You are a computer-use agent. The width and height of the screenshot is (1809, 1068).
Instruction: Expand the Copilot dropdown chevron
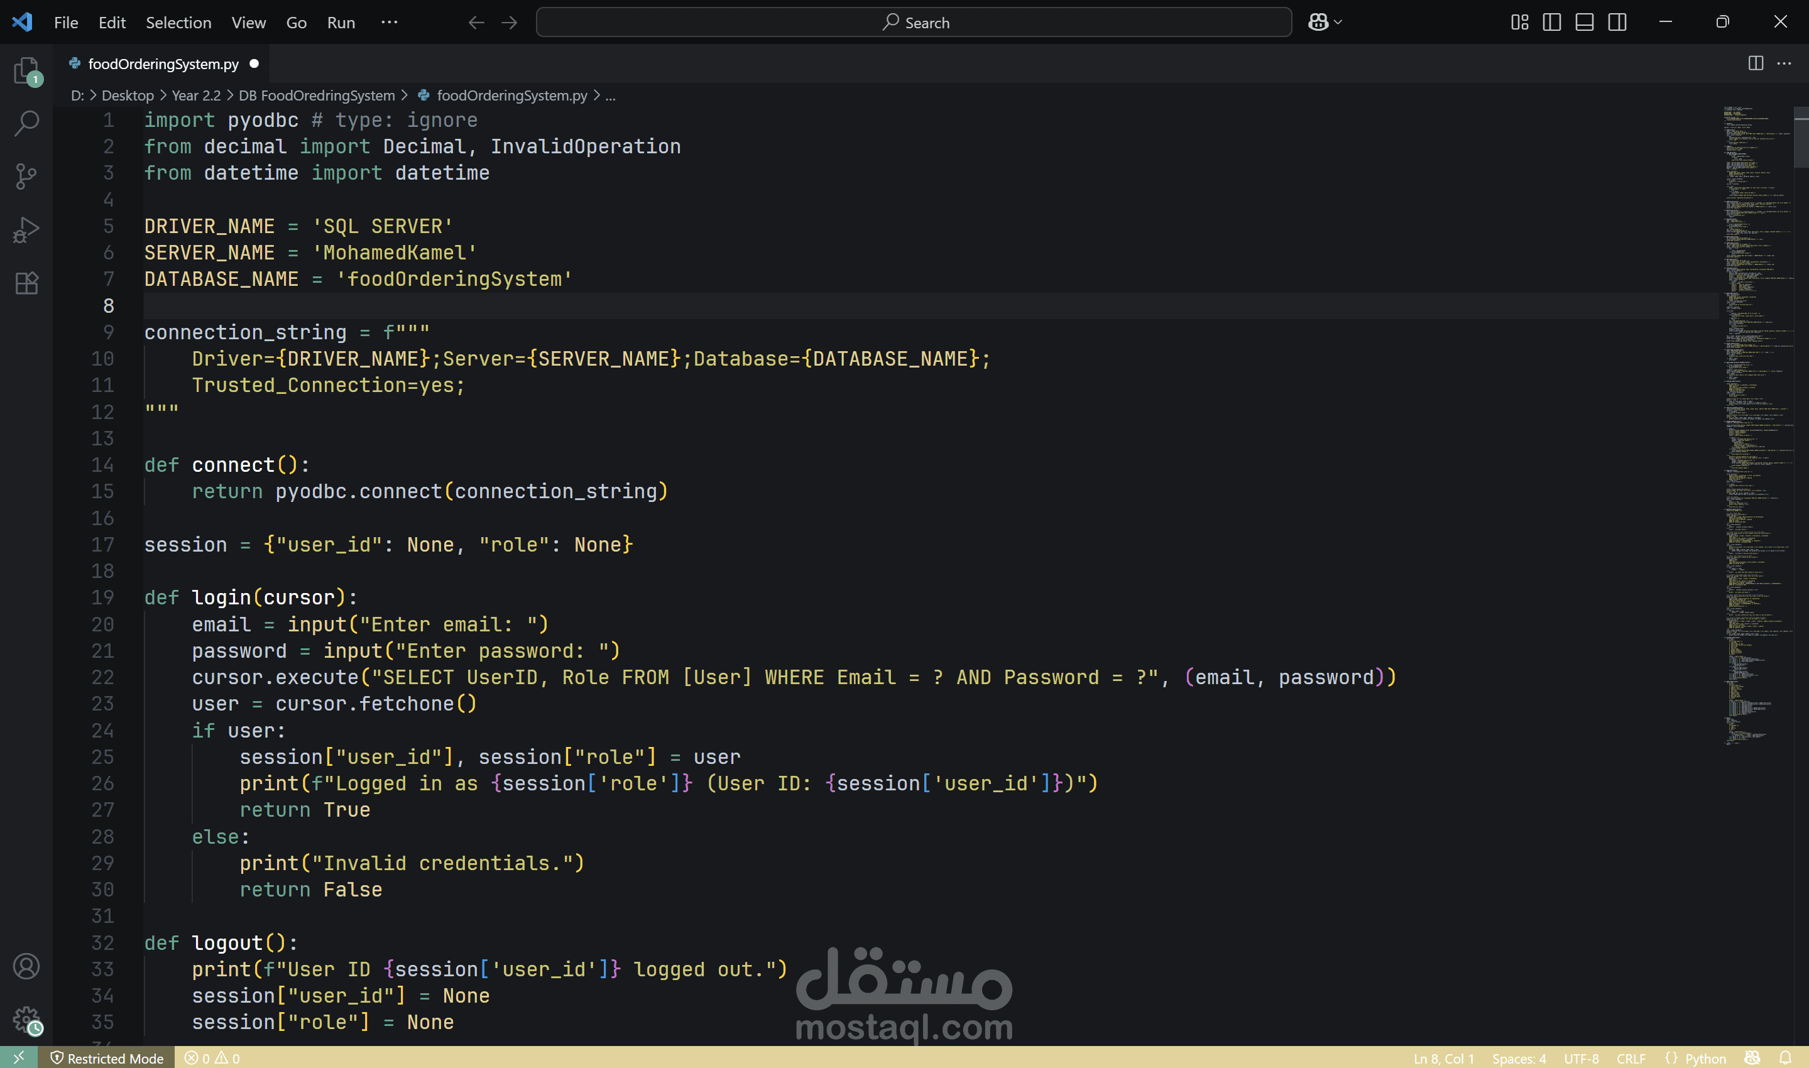[x=1338, y=23]
